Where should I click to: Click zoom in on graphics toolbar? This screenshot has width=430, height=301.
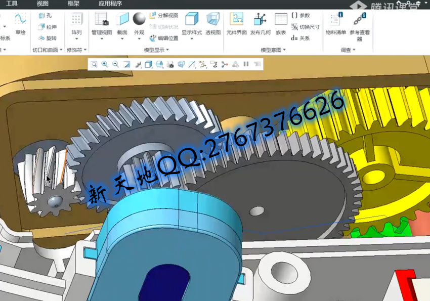(105, 64)
